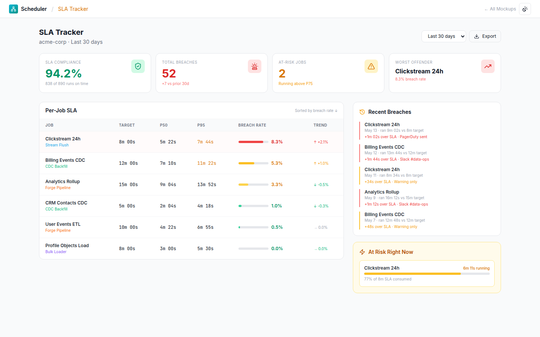Open the at-risk Clickstream 24h card
The width and height of the screenshot is (540, 337).
(427, 274)
